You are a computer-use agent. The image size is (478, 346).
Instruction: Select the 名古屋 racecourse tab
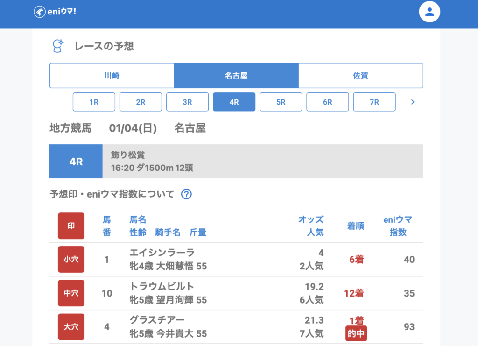click(x=236, y=76)
